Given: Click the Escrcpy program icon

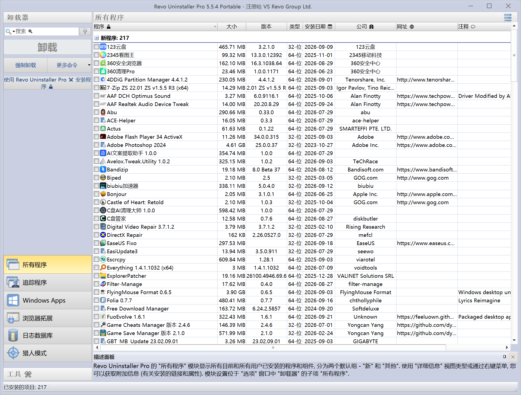Looking at the screenshot, I should click(x=103, y=259).
